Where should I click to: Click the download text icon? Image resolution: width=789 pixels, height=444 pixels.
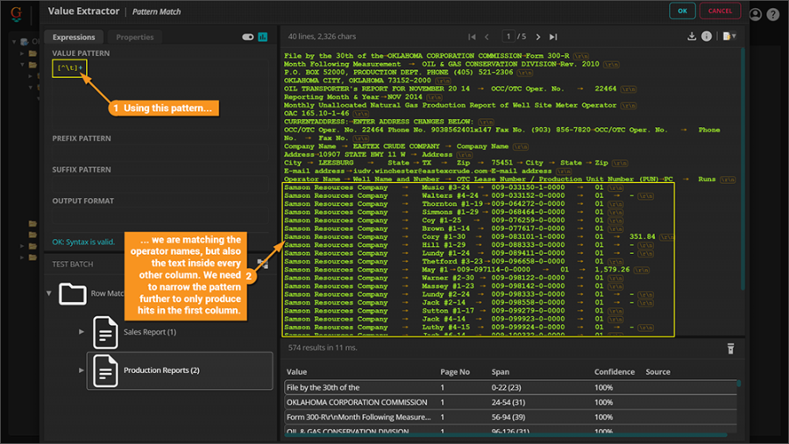click(x=692, y=37)
